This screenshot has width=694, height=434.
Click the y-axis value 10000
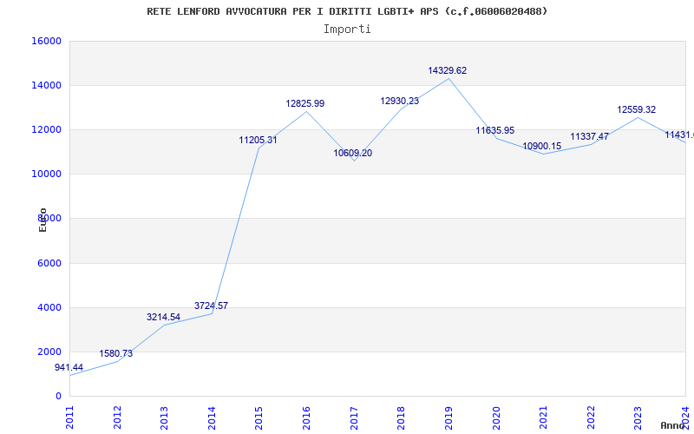pos(47,174)
